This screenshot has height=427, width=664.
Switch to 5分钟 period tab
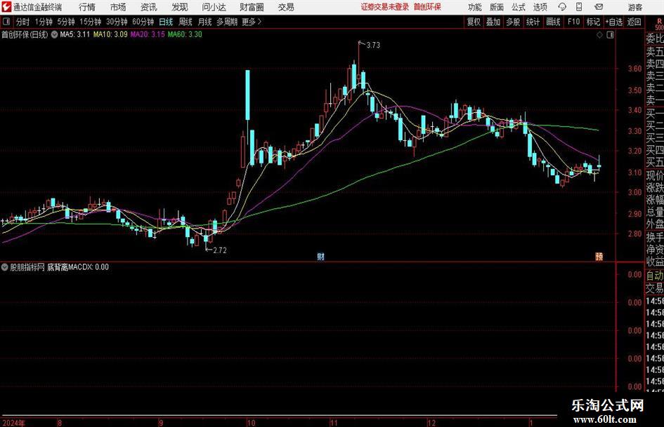tap(66, 22)
